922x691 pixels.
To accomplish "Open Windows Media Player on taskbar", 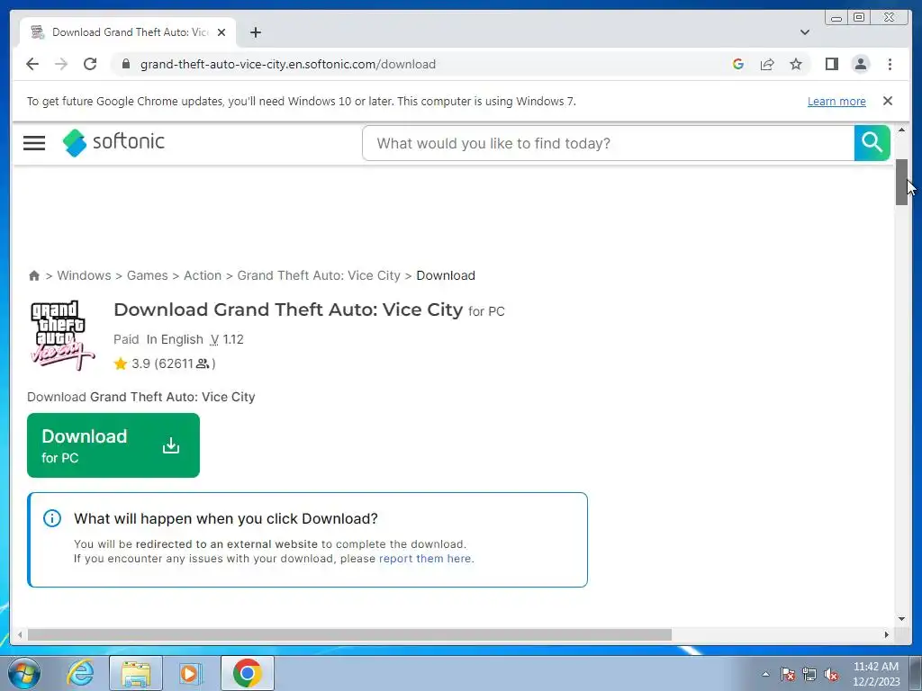I will pyautogui.click(x=191, y=673).
